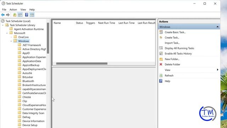Click the Help icon in Actions pane
This screenshot has width=227, height=128.
[161, 81]
